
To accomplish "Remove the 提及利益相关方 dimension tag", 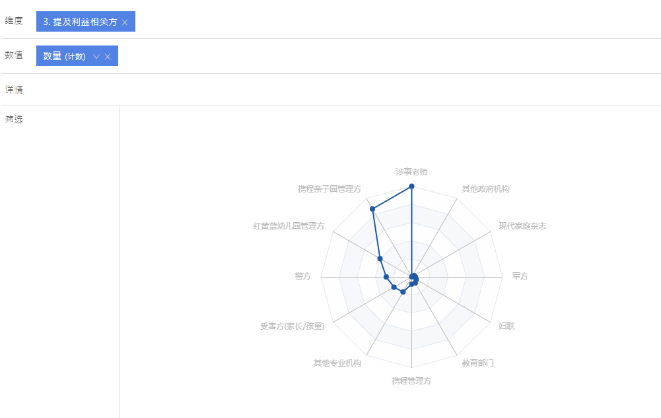I will coord(125,22).
